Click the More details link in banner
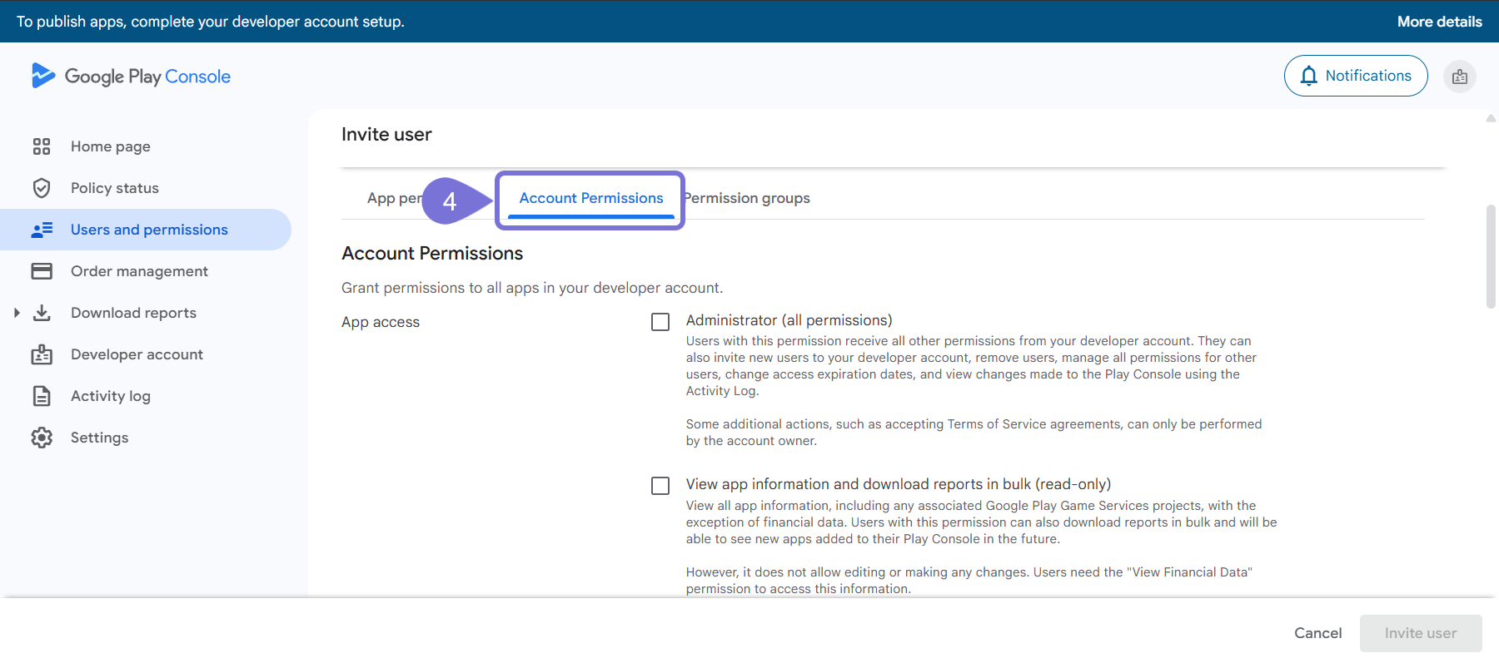 (1439, 22)
